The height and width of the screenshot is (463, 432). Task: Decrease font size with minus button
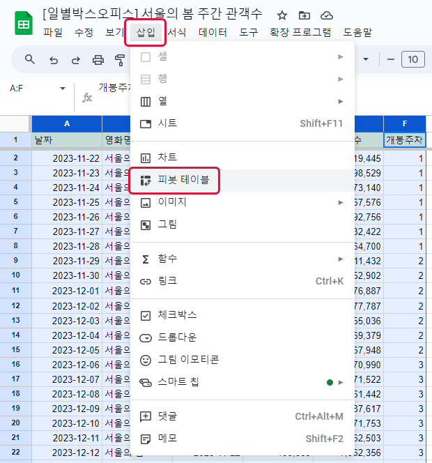click(x=390, y=60)
